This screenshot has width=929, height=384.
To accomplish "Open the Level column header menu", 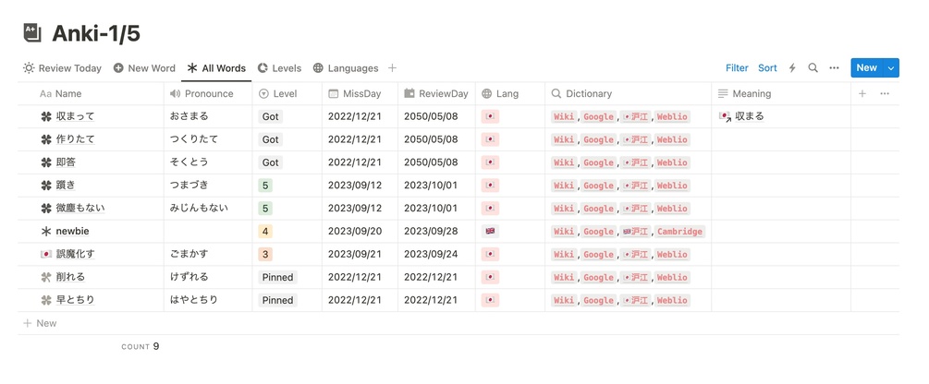I will click(x=287, y=93).
